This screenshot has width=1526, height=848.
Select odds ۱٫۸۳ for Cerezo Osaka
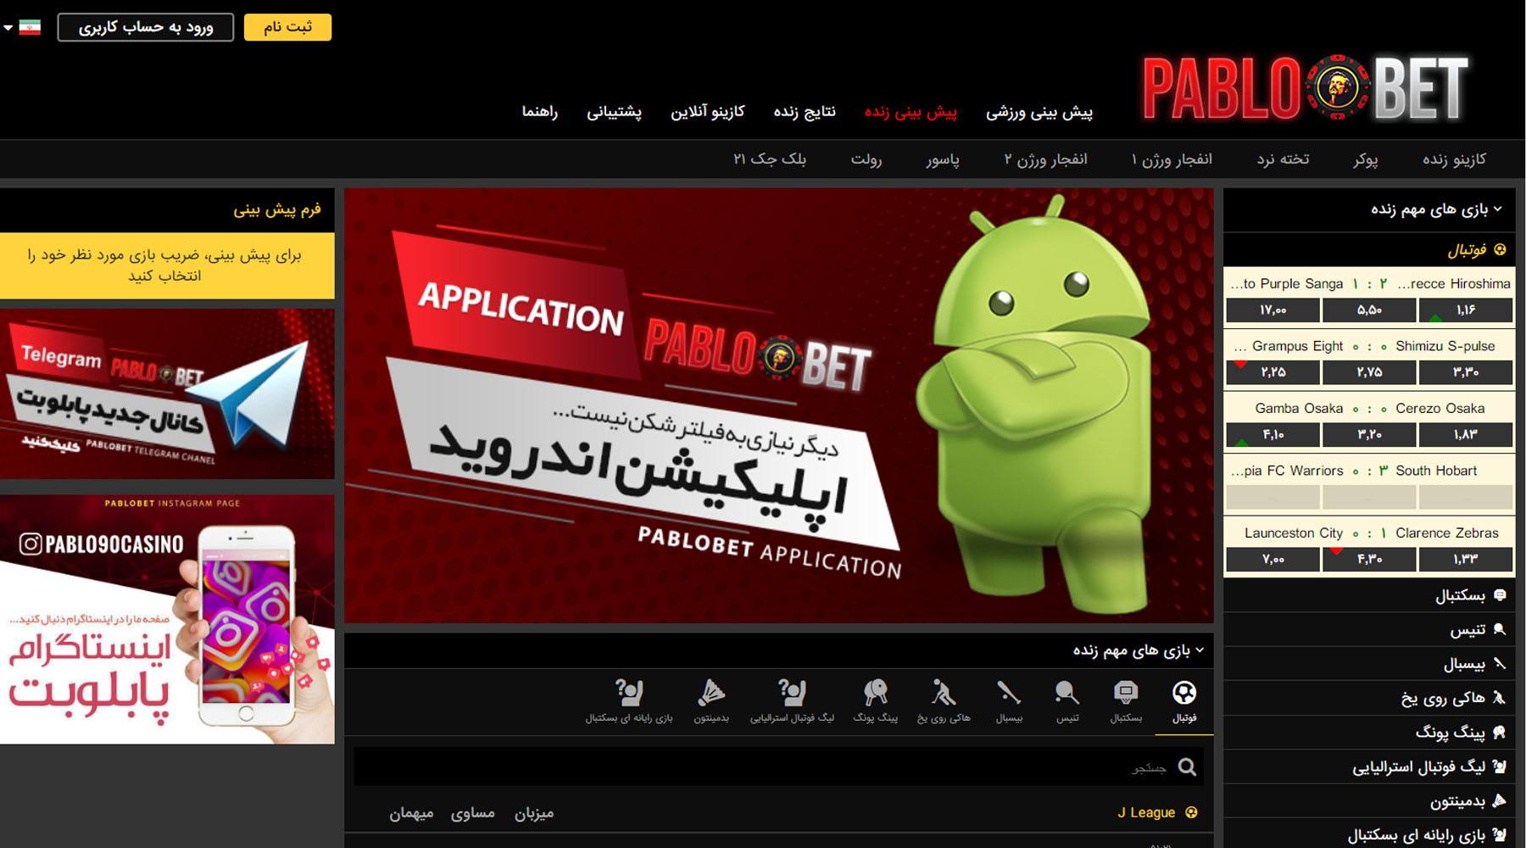(x=1466, y=435)
